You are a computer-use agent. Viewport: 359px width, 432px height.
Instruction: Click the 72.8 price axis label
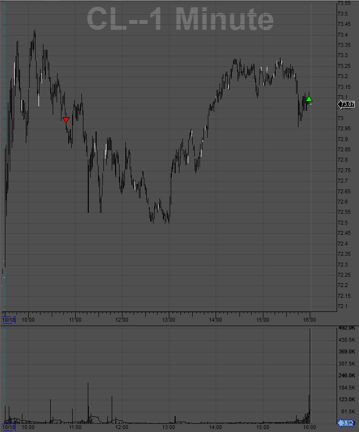pyautogui.click(x=342, y=160)
